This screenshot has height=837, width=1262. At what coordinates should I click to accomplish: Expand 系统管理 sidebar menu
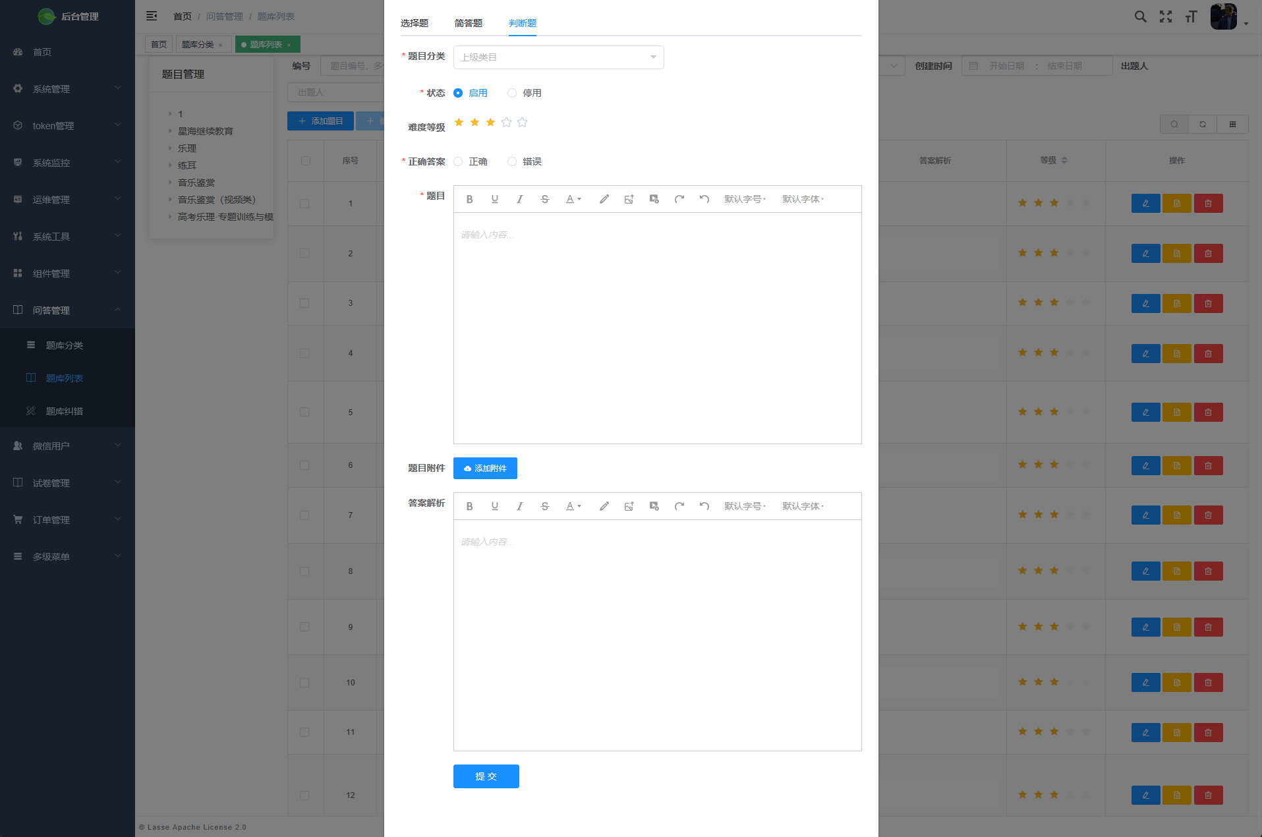(67, 88)
